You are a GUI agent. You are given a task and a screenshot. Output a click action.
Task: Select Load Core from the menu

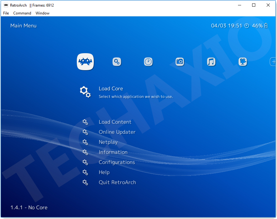click(111, 88)
